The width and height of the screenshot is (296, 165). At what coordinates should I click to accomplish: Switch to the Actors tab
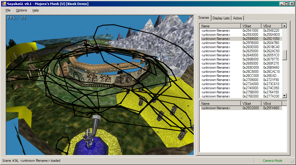(x=237, y=18)
